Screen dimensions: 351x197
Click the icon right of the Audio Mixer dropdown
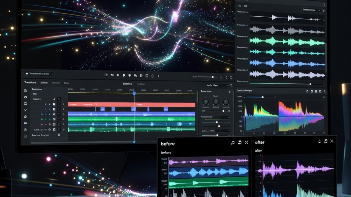click(231, 86)
